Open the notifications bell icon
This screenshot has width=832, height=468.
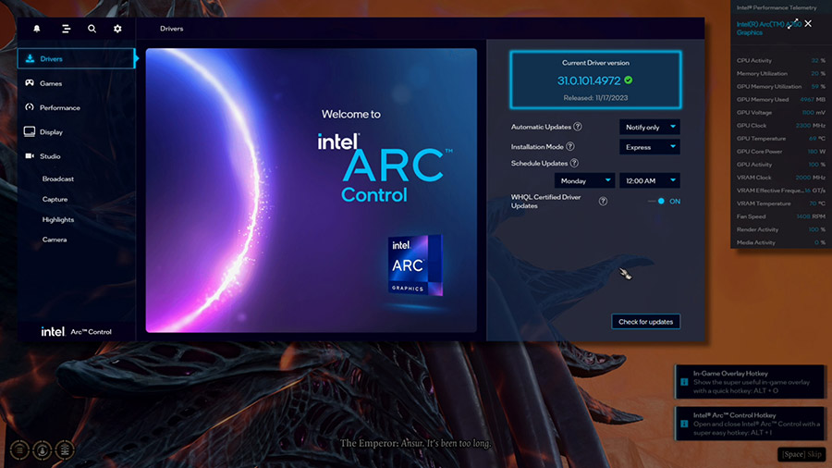click(37, 29)
